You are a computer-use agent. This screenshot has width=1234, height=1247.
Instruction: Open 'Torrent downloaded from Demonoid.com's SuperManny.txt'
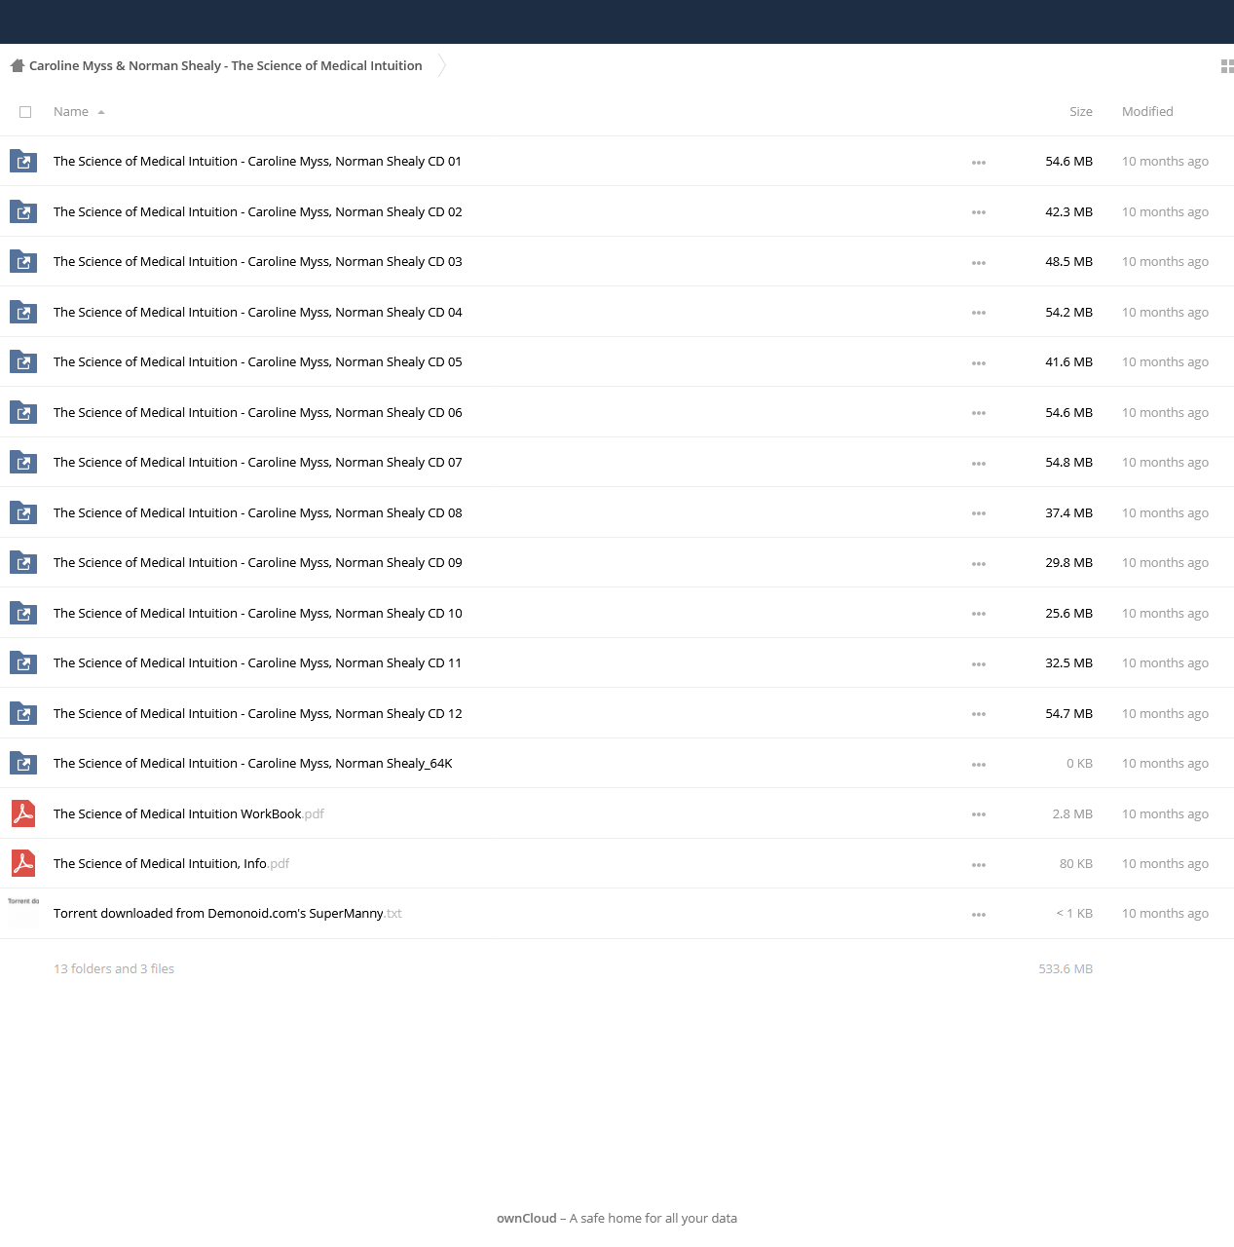click(228, 913)
